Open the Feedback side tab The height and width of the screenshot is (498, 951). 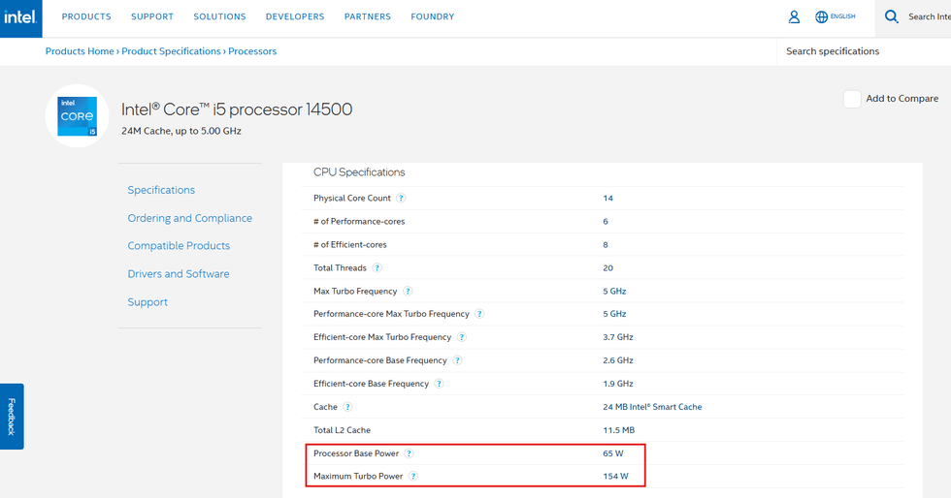point(12,417)
